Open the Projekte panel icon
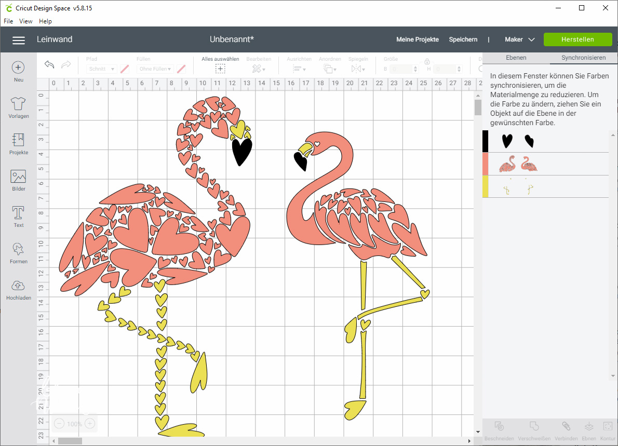 [x=18, y=140]
